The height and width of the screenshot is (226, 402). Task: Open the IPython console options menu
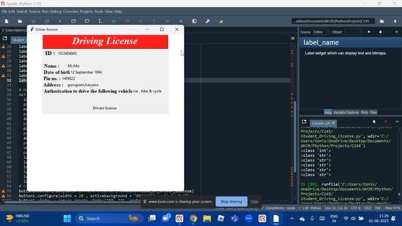tap(397, 122)
